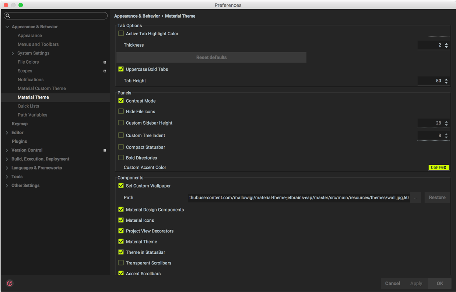Adjust the Tab Height spinner arrows

pos(446,81)
